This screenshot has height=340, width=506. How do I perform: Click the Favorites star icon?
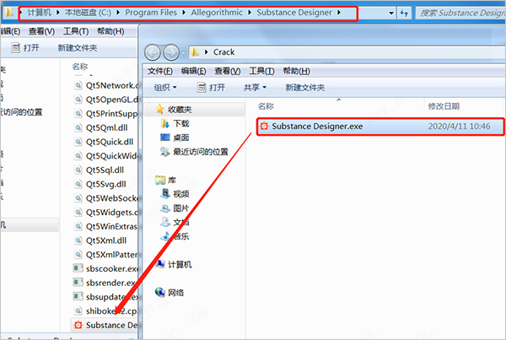[x=160, y=110]
